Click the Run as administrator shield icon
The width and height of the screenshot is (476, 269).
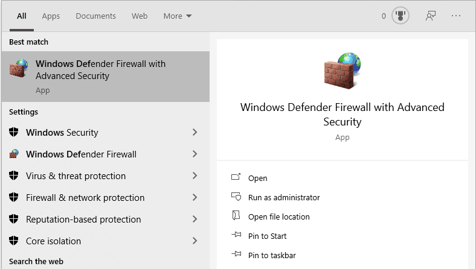click(236, 197)
